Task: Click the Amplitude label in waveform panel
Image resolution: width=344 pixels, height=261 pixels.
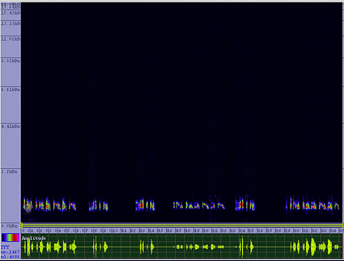Action: pos(34,239)
